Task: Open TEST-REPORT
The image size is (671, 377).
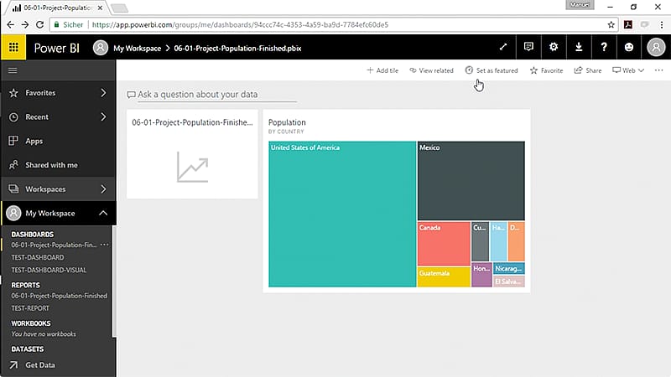Action: pos(30,308)
